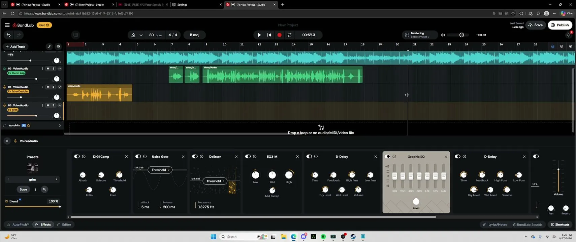
Task: Click the Publish button
Action: (x=560, y=25)
